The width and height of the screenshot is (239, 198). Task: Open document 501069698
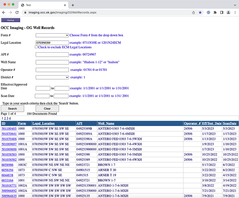[9, 149]
